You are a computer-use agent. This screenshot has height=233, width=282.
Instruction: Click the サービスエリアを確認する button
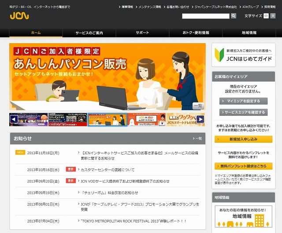pyautogui.click(x=244, y=112)
